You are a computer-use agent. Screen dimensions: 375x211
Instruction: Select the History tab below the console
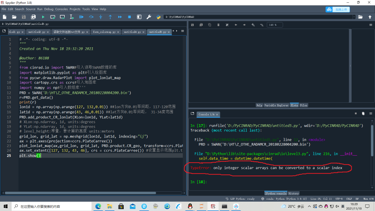(x=293, y=193)
